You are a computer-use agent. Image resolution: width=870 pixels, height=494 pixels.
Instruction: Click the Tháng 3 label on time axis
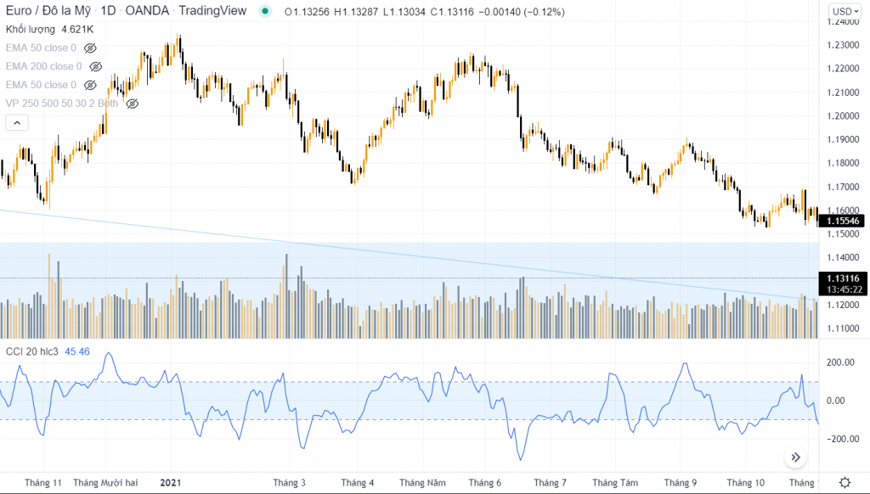289,482
